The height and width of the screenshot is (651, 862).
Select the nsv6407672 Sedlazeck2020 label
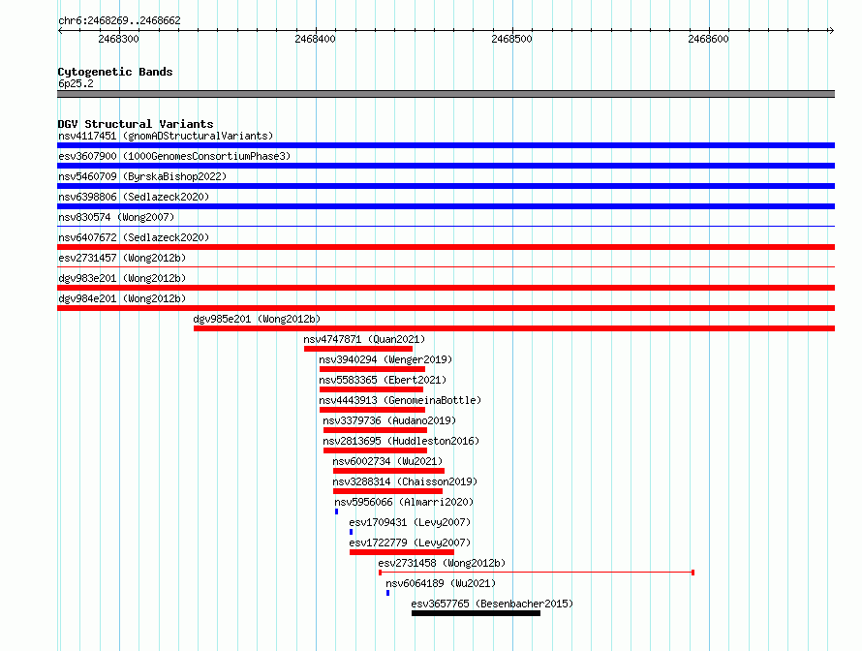coord(134,237)
